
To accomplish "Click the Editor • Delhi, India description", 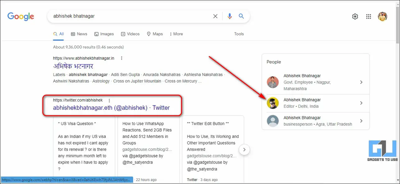I will (x=301, y=106).
